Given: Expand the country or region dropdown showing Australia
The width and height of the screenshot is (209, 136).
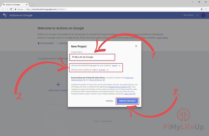Looking at the screenshot, I should point(104,70).
